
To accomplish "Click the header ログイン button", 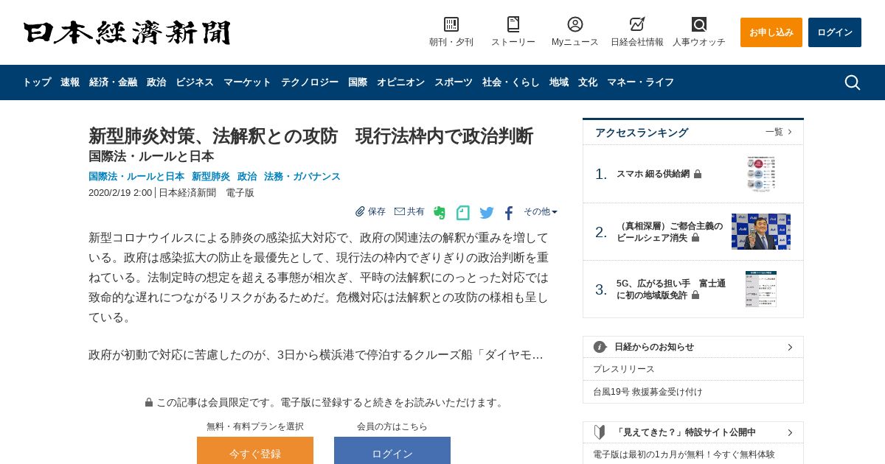I will (x=835, y=32).
